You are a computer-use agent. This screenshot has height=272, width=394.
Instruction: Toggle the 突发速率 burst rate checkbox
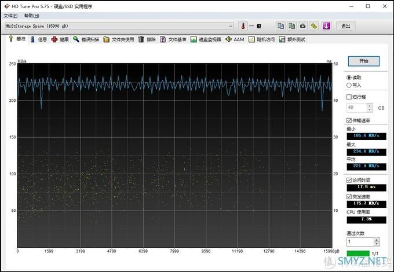(349, 196)
